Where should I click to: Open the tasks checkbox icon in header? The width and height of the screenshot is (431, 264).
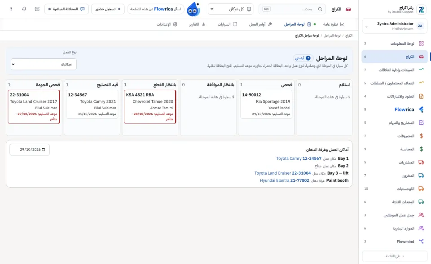[37, 9]
